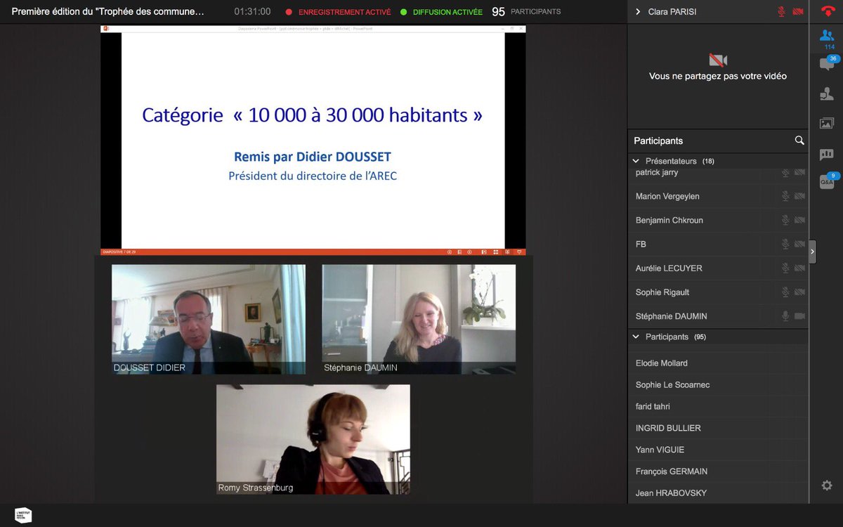Open the Q&A panel with 9 badge
843x527 pixels.
point(827,182)
